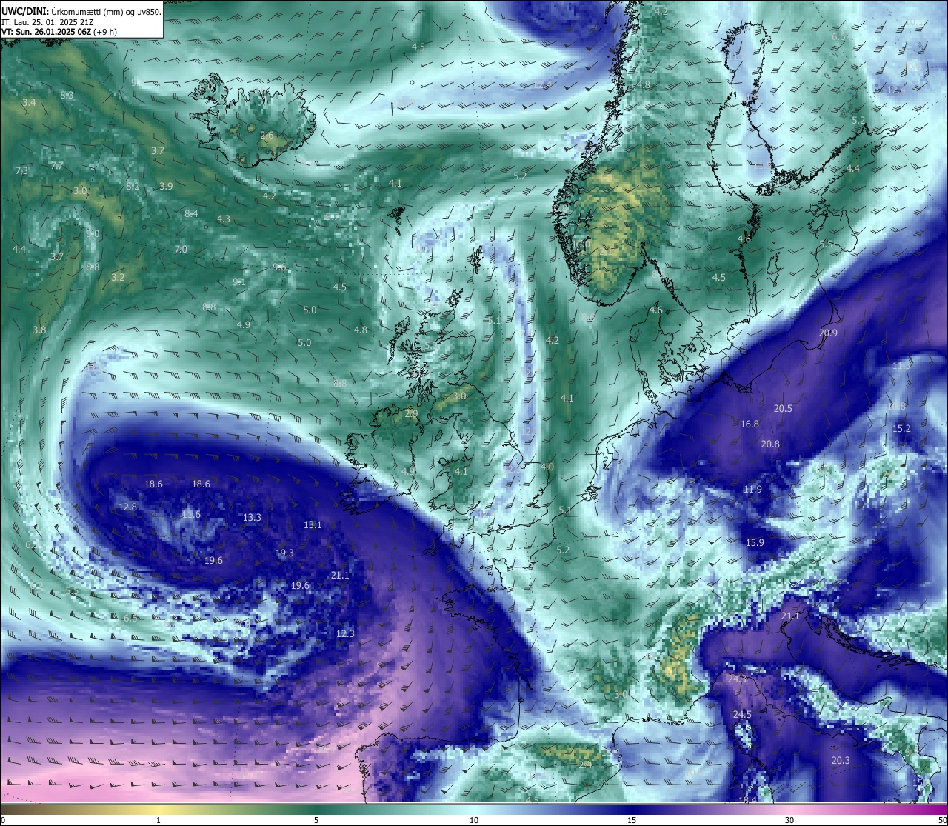
Task: Click the colour scale tick labelled 10
Action: (x=474, y=820)
